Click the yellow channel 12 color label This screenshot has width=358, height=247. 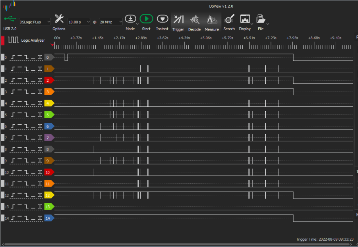[49, 195]
